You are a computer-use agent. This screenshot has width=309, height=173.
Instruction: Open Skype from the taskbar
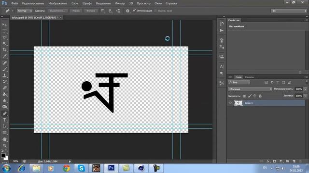(81, 168)
